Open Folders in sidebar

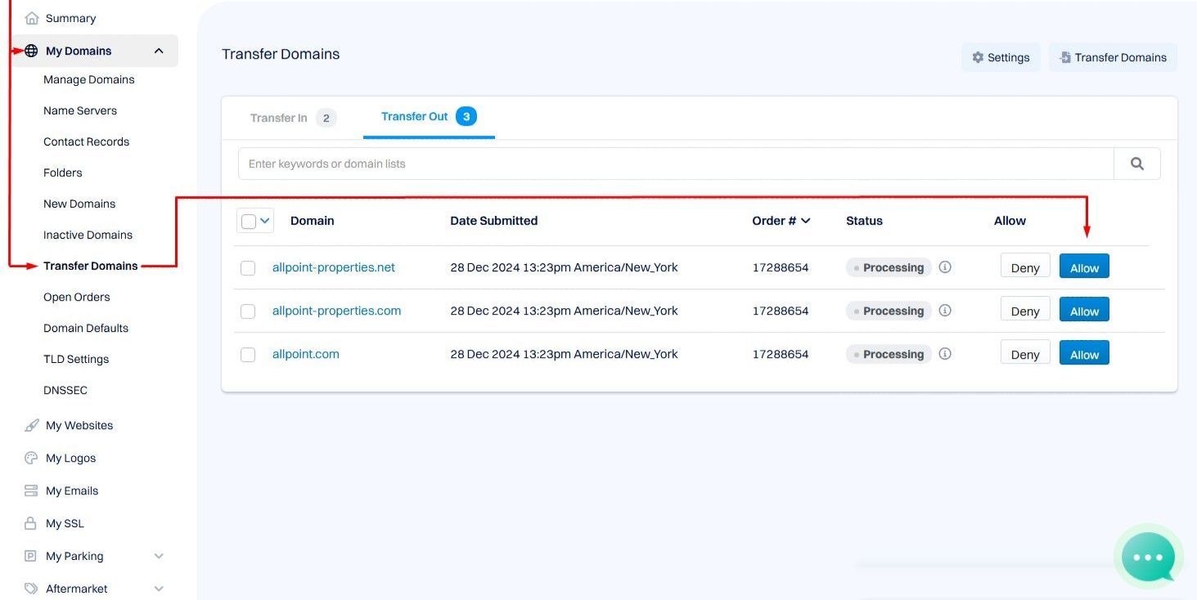[63, 172]
